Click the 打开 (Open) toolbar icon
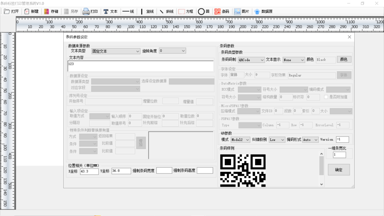384x216 pixels. pos(11,12)
